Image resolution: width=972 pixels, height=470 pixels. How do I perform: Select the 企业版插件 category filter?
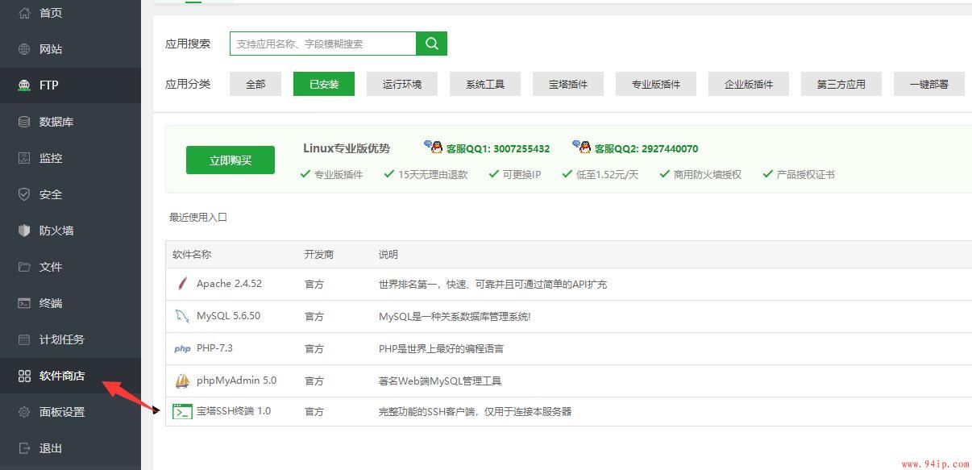pos(749,84)
